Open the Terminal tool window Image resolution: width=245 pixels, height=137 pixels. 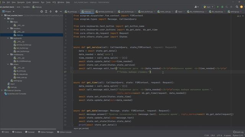pyautogui.click(x=30, y=132)
